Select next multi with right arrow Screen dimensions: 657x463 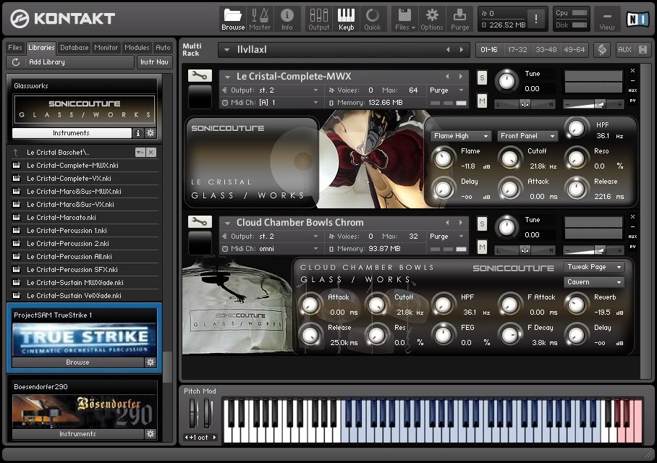coord(462,49)
